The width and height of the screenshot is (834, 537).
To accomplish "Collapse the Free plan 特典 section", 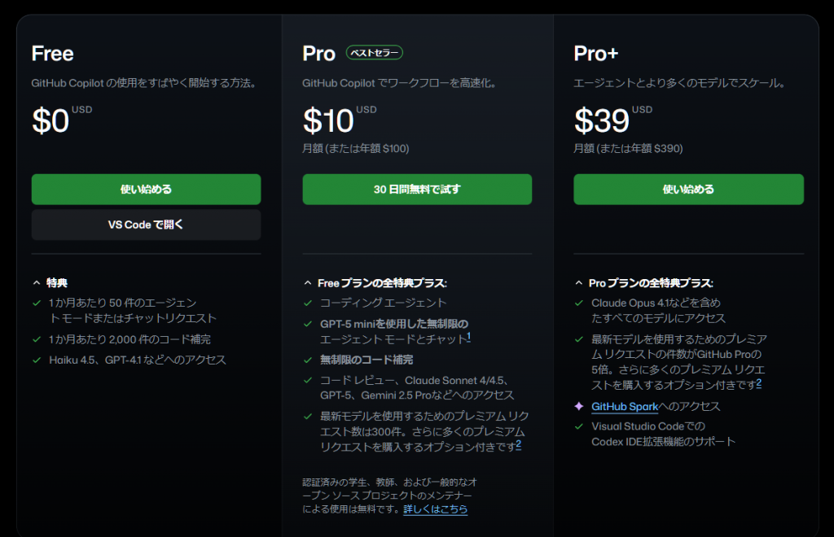I will point(37,282).
